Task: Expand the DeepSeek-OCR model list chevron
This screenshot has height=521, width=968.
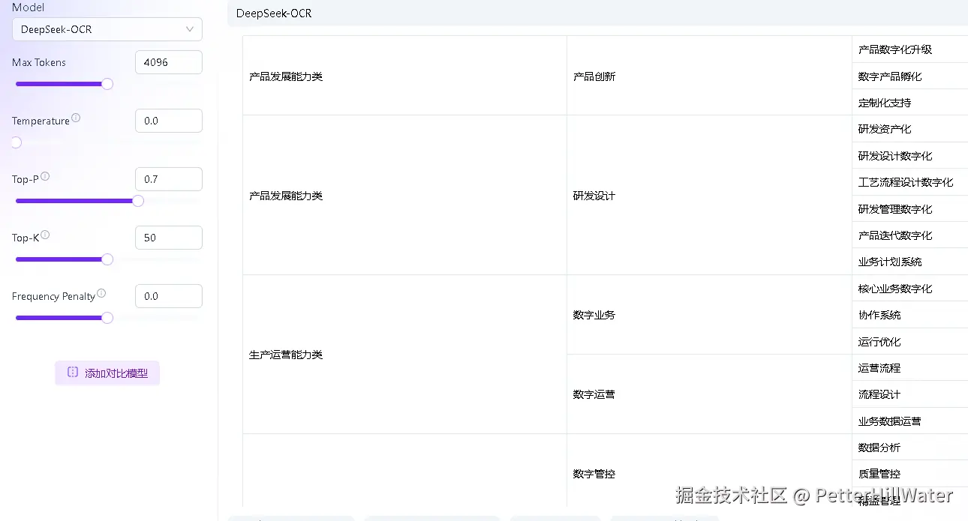Action: pyautogui.click(x=191, y=29)
